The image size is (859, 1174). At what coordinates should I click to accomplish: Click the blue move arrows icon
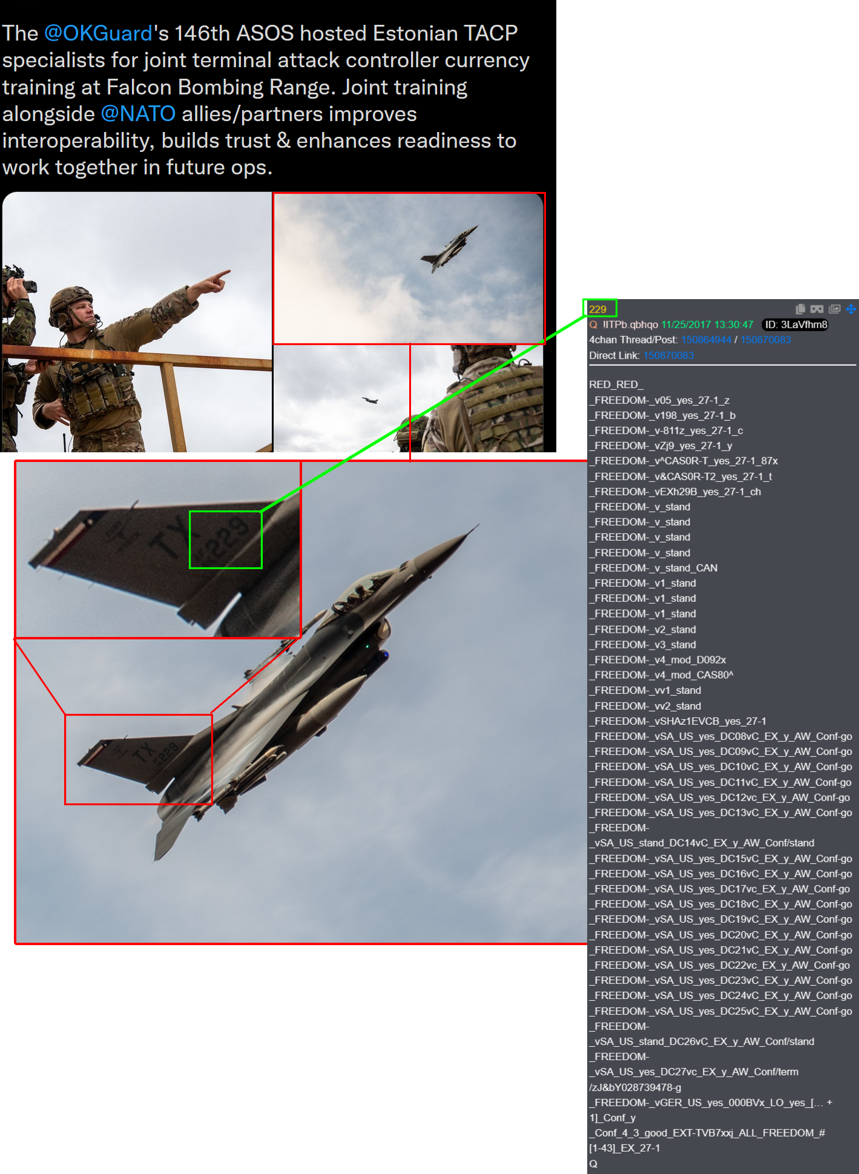(851, 309)
